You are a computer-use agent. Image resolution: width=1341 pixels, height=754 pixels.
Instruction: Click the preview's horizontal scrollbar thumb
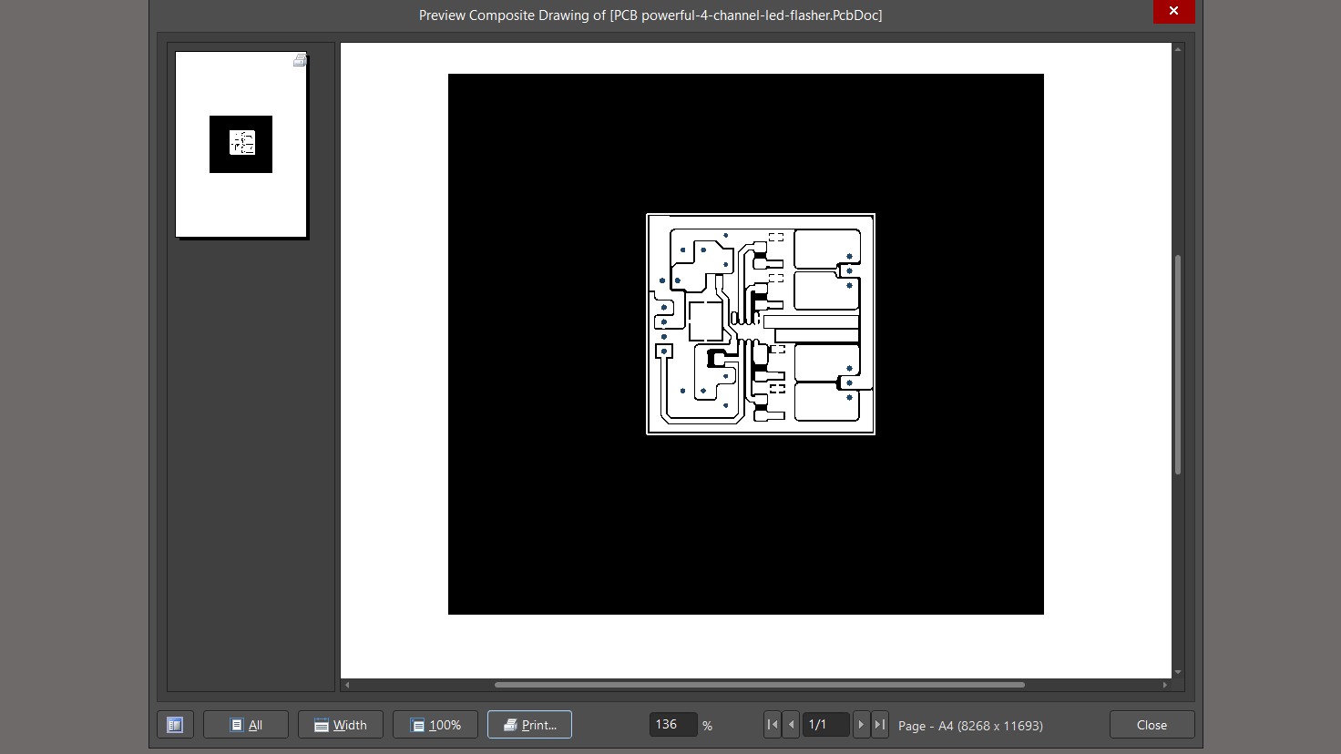[x=759, y=685]
